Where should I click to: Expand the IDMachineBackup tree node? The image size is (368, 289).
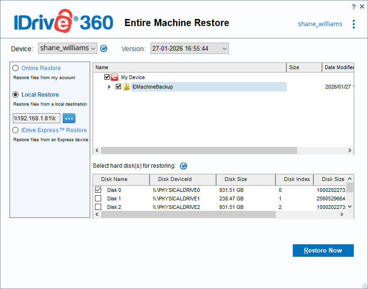109,87
